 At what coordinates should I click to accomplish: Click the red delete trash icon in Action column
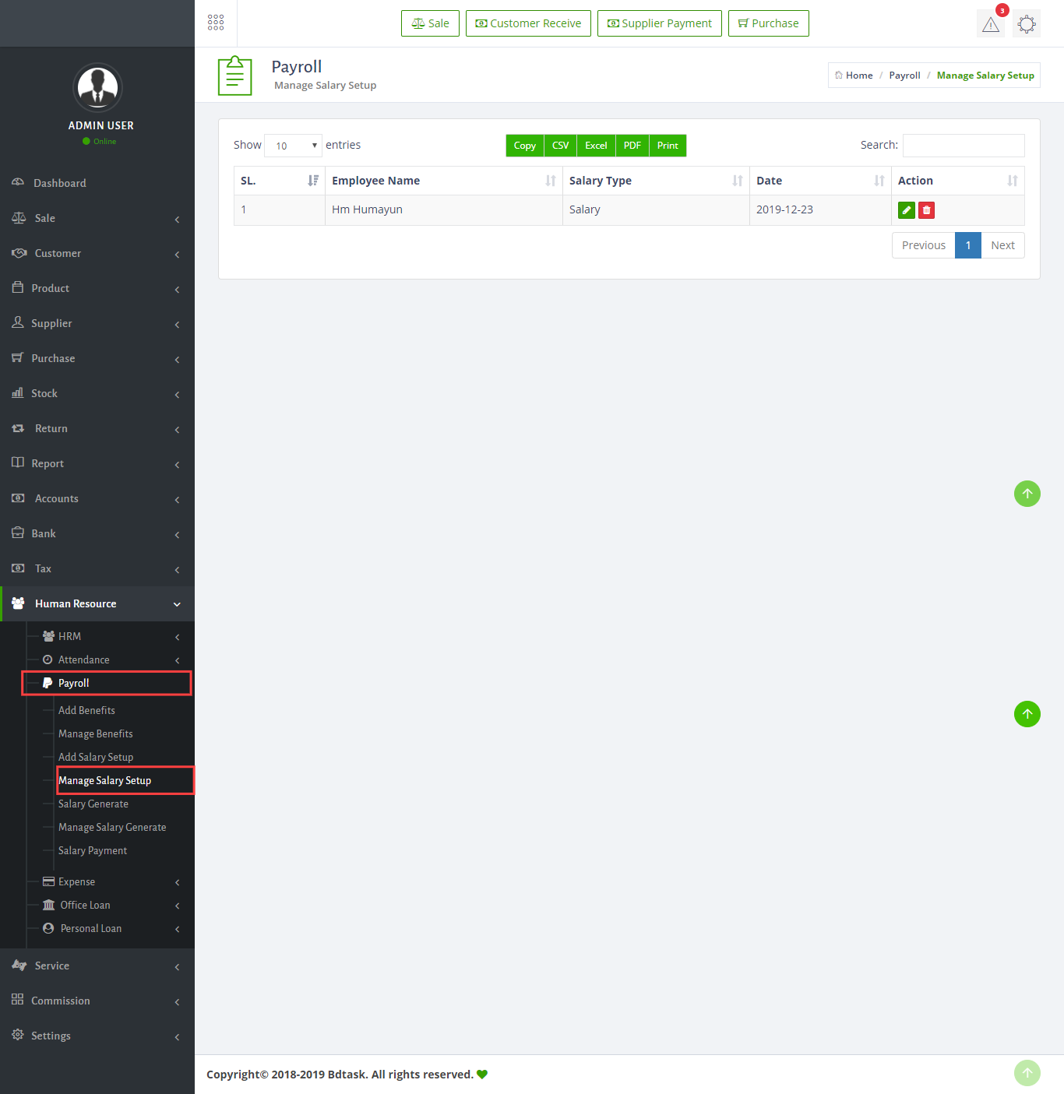(926, 210)
